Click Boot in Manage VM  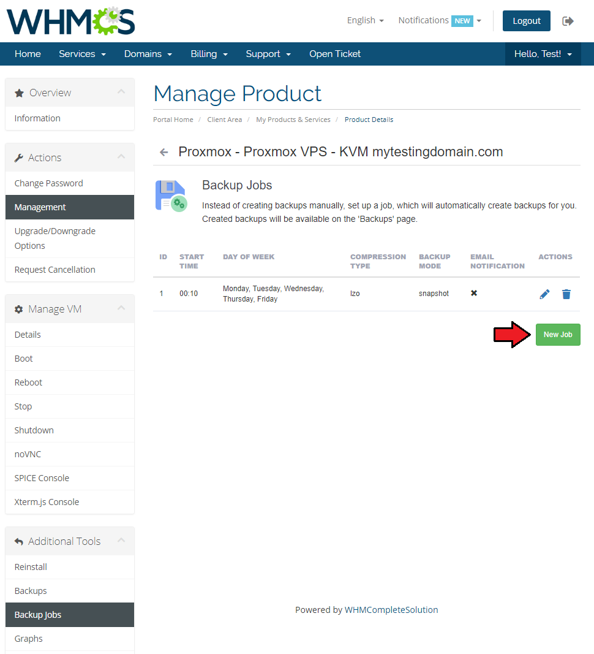coord(70,359)
